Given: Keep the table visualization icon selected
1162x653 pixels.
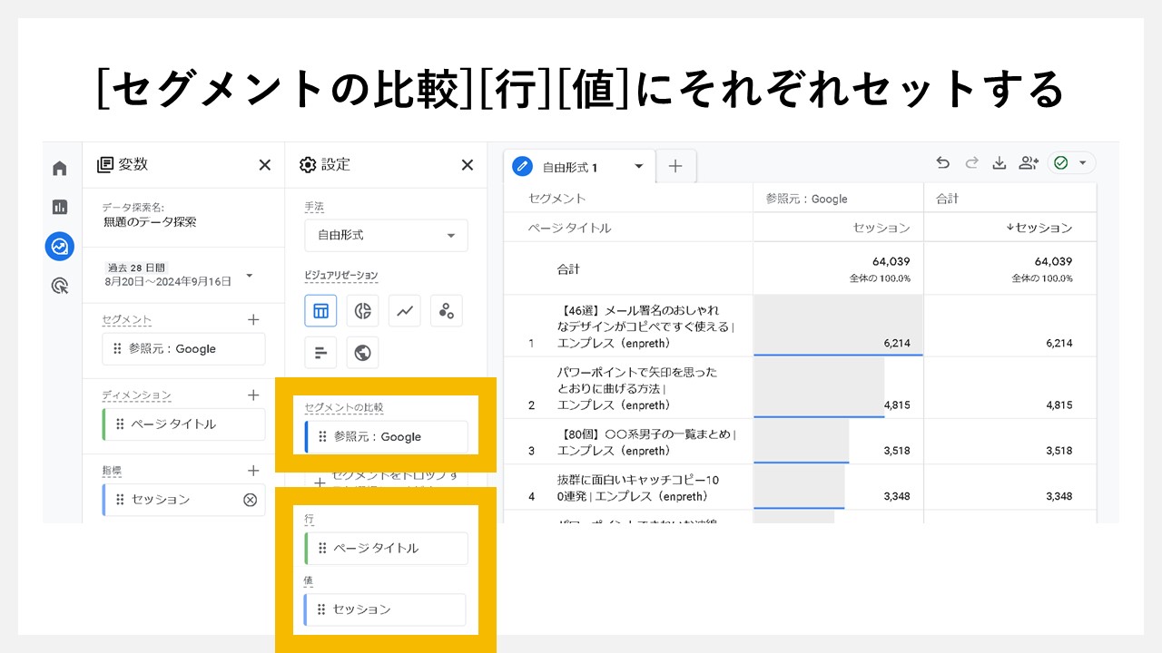Looking at the screenshot, I should click(x=320, y=310).
